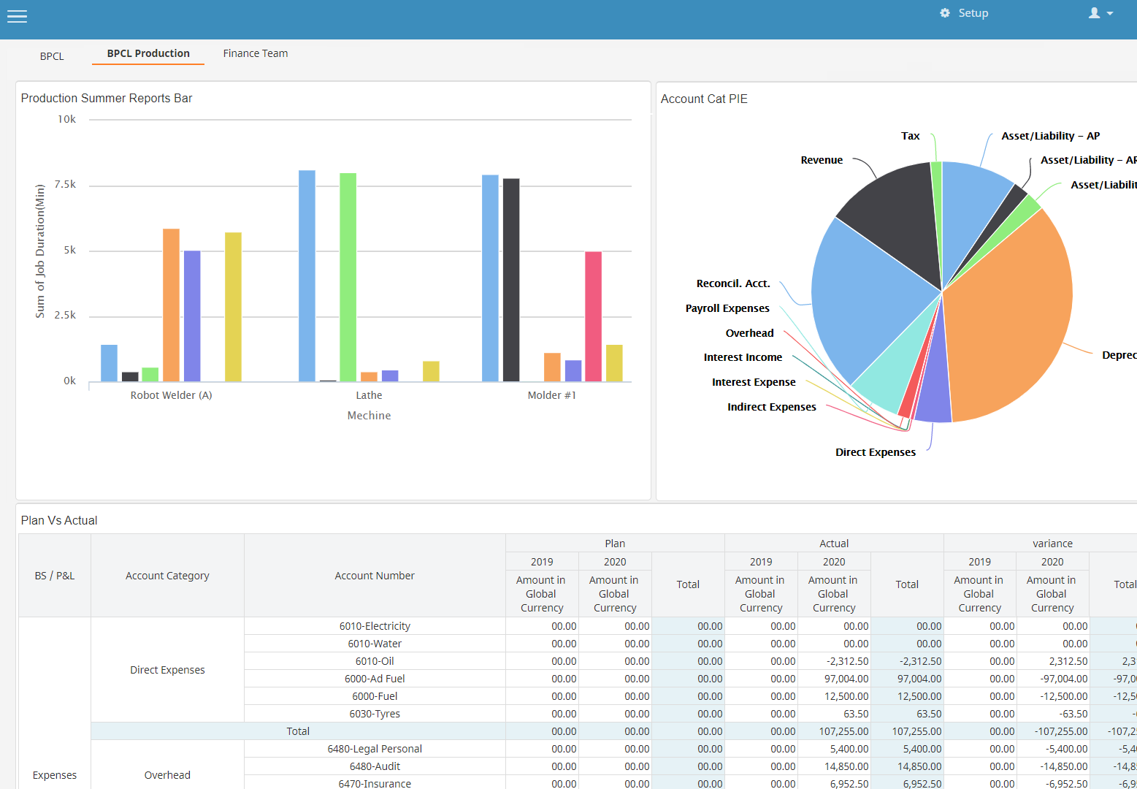Image resolution: width=1137 pixels, height=789 pixels.
Task: Click the purple bar for Robot Welder (A)
Action: pyautogui.click(x=192, y=316)
